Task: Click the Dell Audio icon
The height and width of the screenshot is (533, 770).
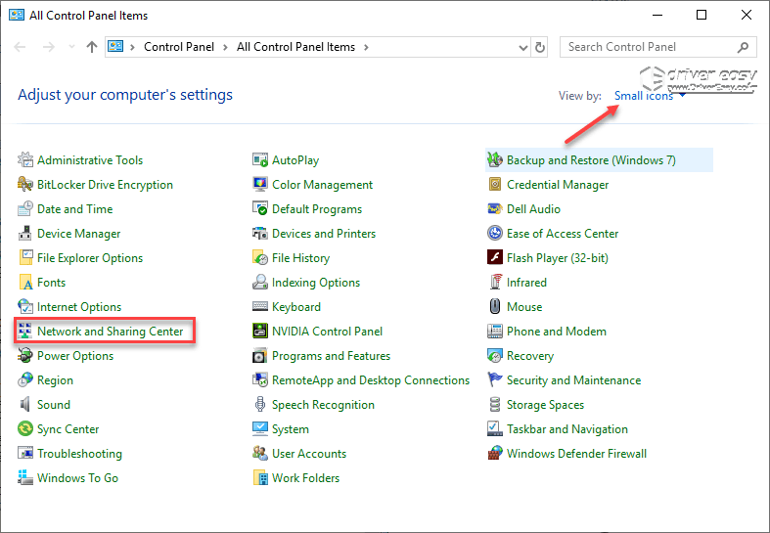Action: [494, 208]
